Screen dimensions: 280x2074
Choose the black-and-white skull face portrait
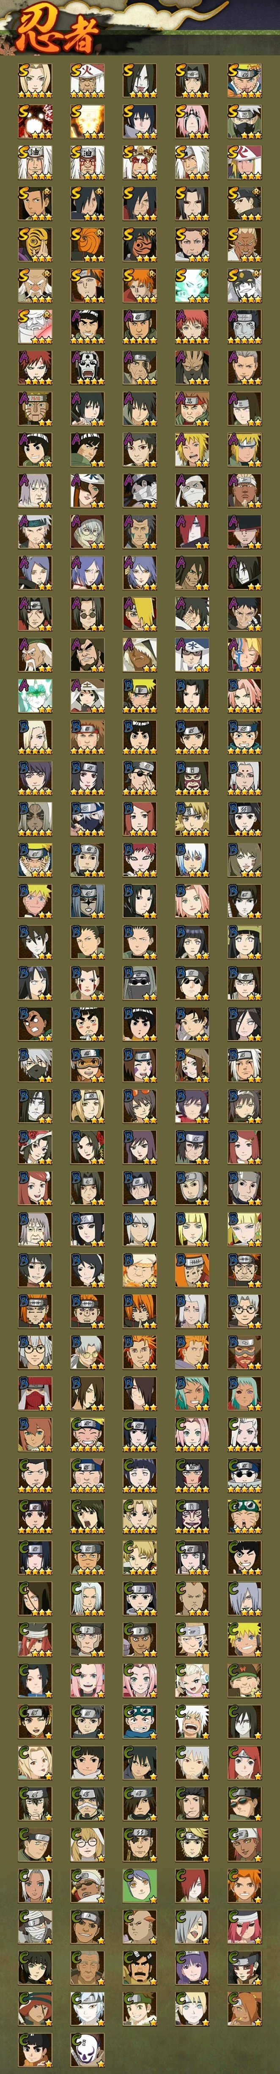[87, 368]
